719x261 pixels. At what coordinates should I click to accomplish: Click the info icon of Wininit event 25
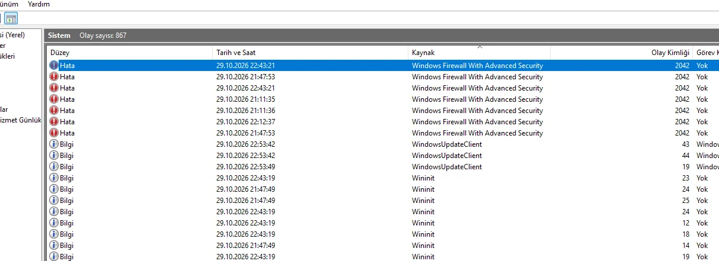click(x=54, y=201)
